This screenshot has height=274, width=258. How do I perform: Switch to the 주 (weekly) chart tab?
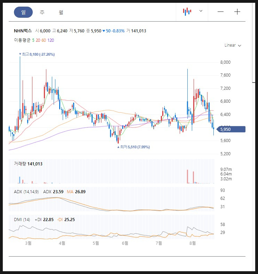(x=42, y=12)
